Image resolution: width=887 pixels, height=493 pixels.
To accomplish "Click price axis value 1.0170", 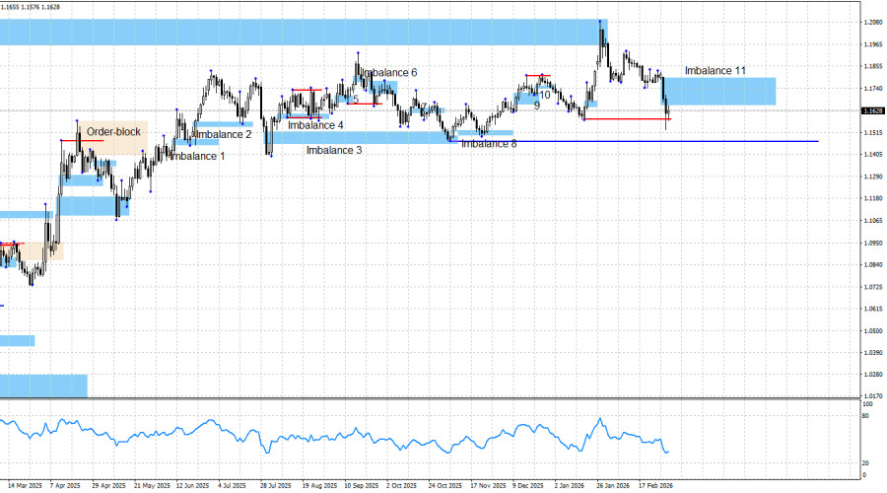I will (x=873, y=396).
